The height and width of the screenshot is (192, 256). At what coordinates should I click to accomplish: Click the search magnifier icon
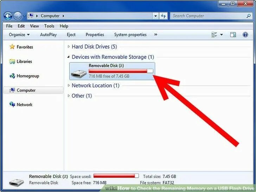249,16
